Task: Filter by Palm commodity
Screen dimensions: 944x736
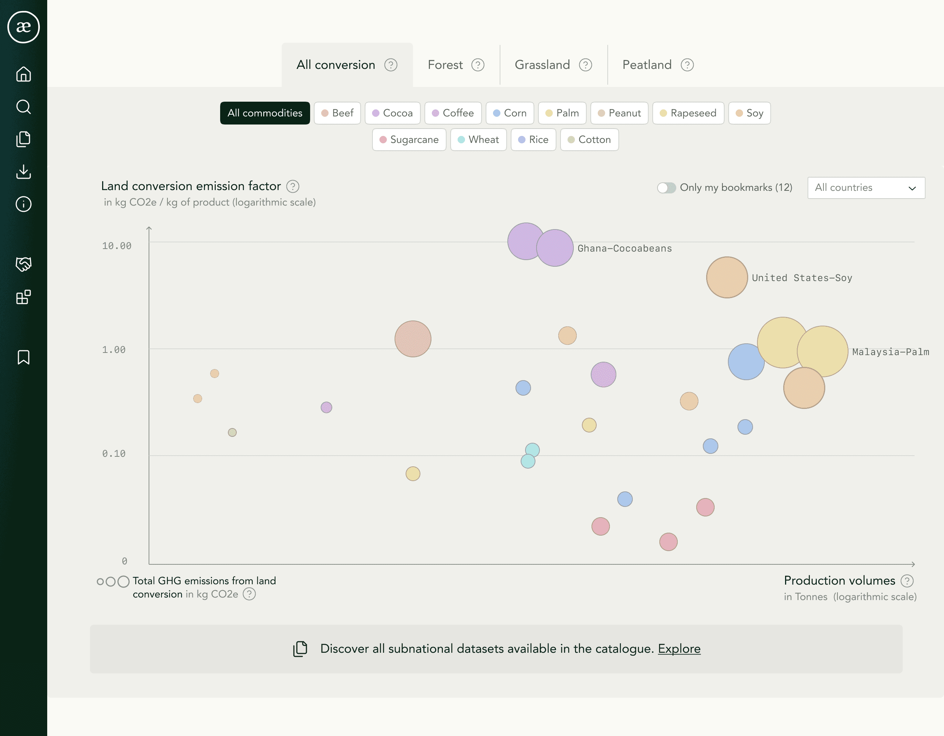Action: click(562, 113)
